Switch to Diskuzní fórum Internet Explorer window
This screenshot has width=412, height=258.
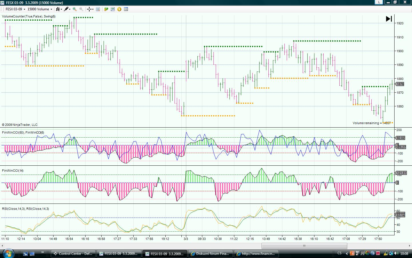click(x=211, y=254)
